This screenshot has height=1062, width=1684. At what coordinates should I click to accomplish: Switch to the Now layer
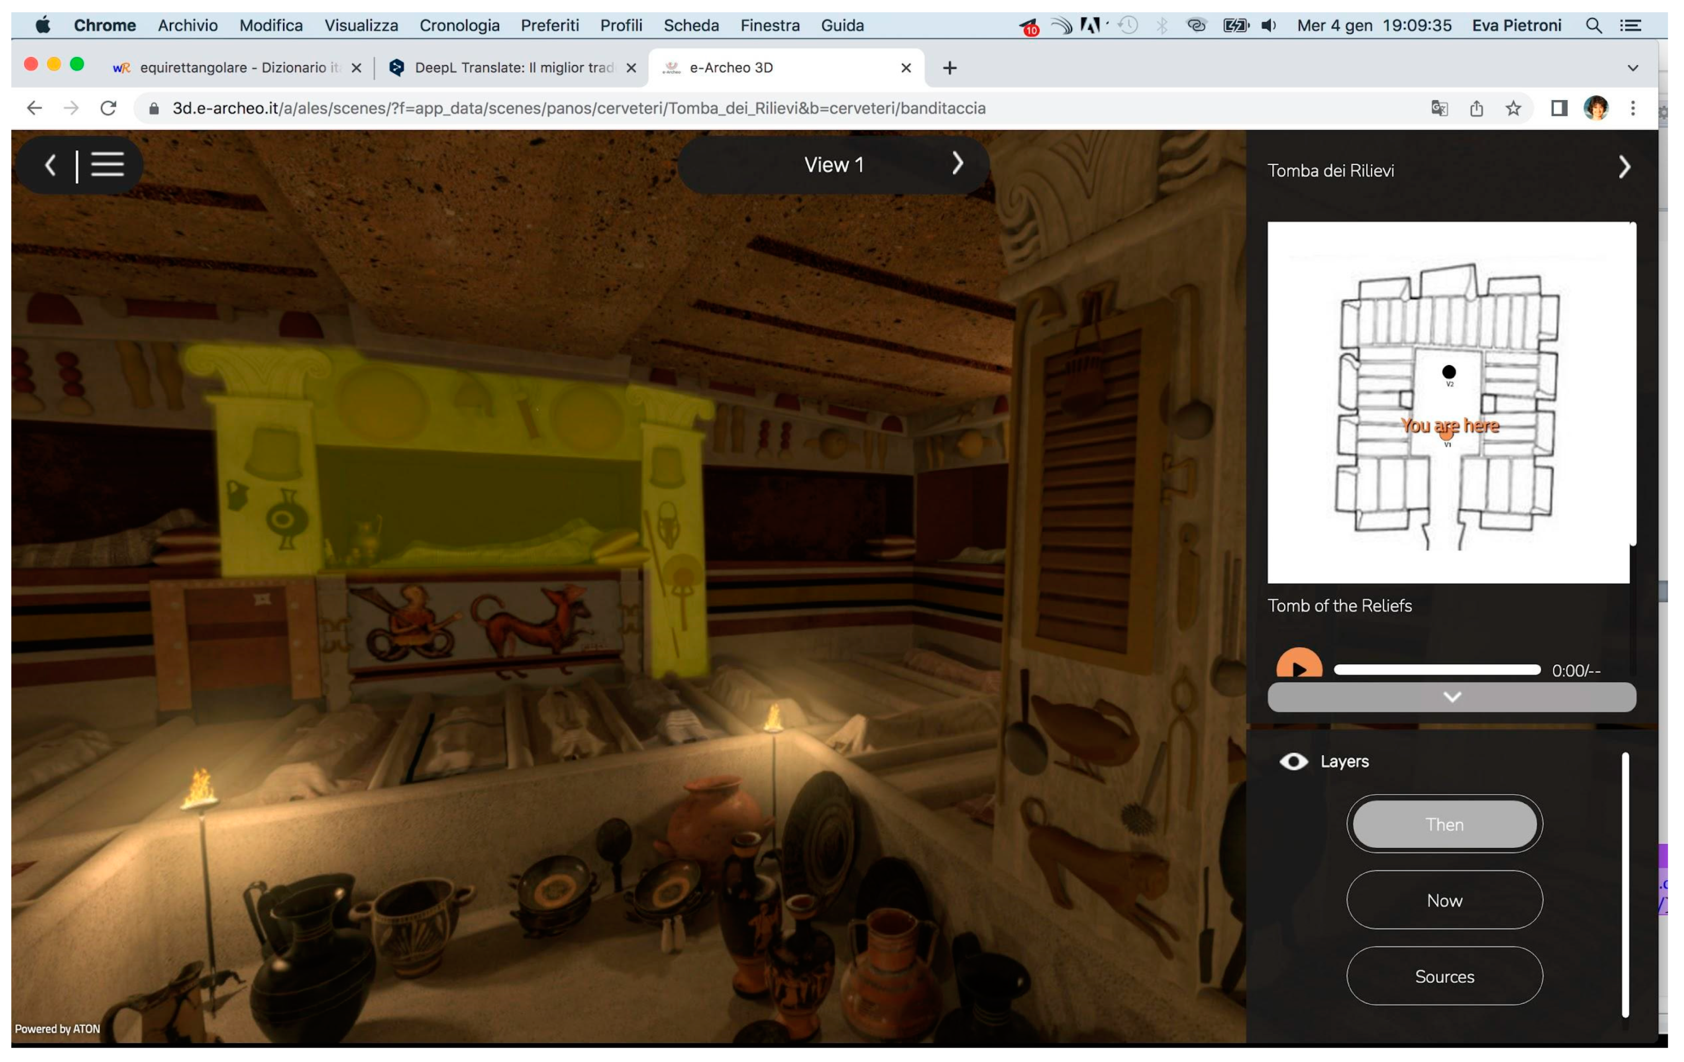[x=1444, y=901]
